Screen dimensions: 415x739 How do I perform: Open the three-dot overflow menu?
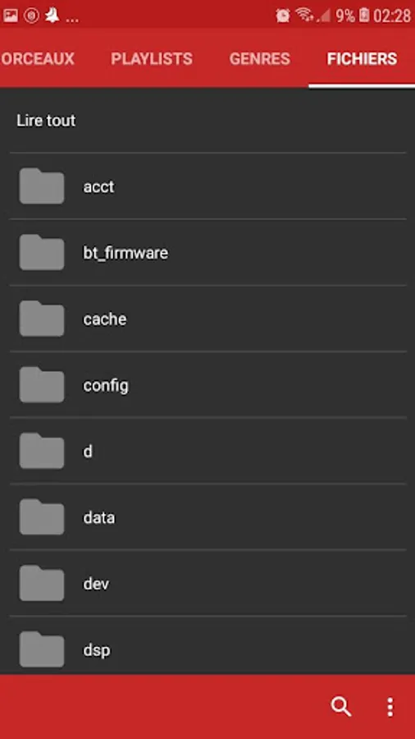(x=390, y=707)
